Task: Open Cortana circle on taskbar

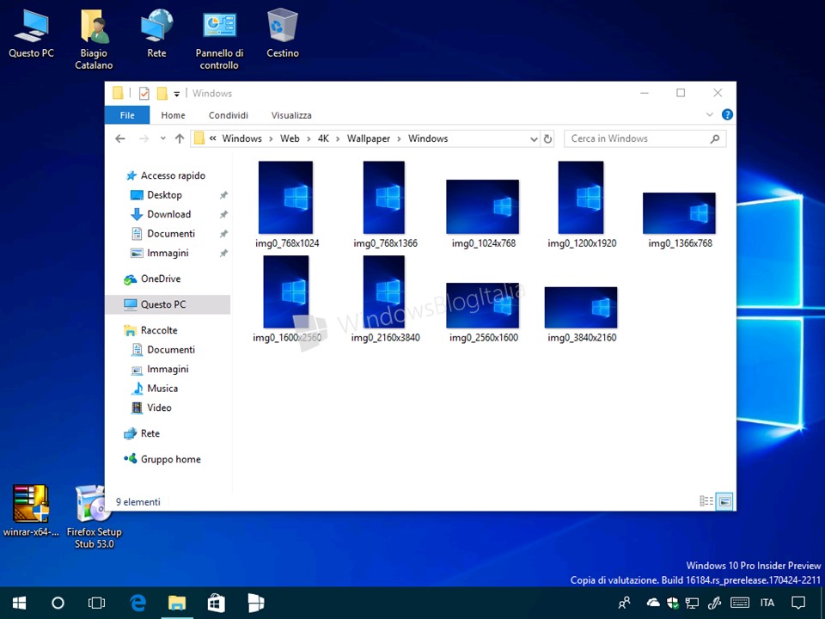Action: (58, 604)
